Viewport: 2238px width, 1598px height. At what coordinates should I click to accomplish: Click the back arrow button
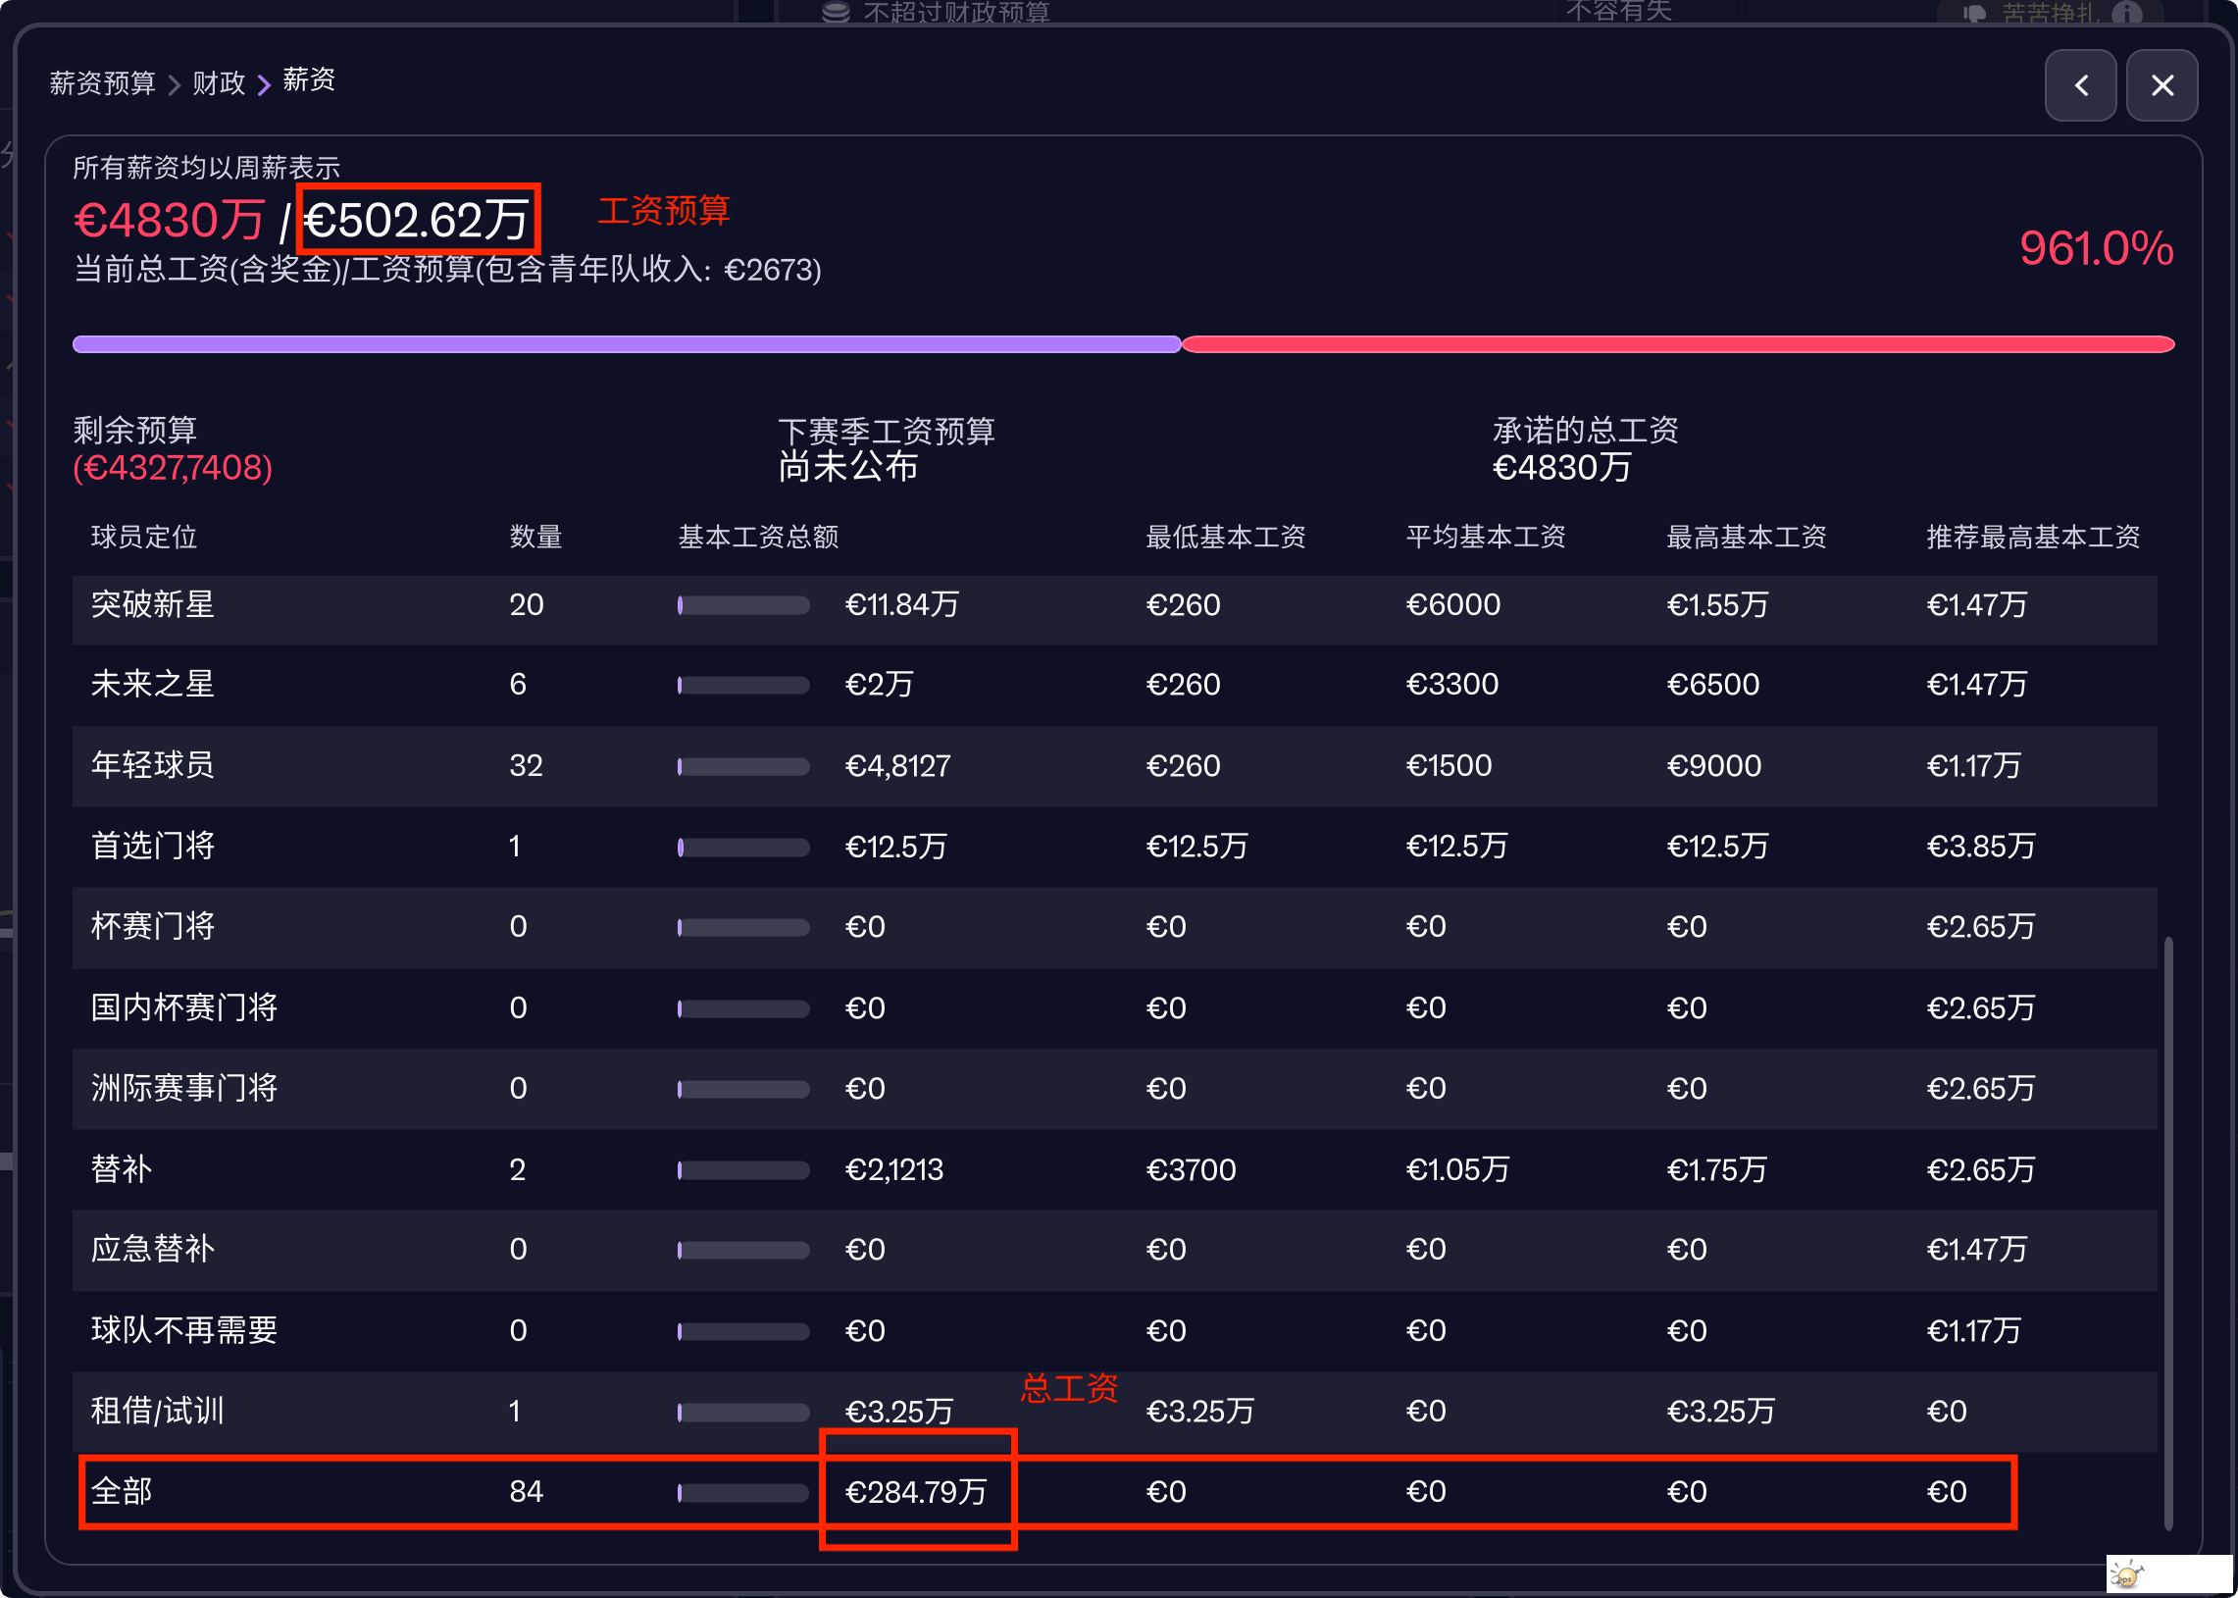point(2080,85)
